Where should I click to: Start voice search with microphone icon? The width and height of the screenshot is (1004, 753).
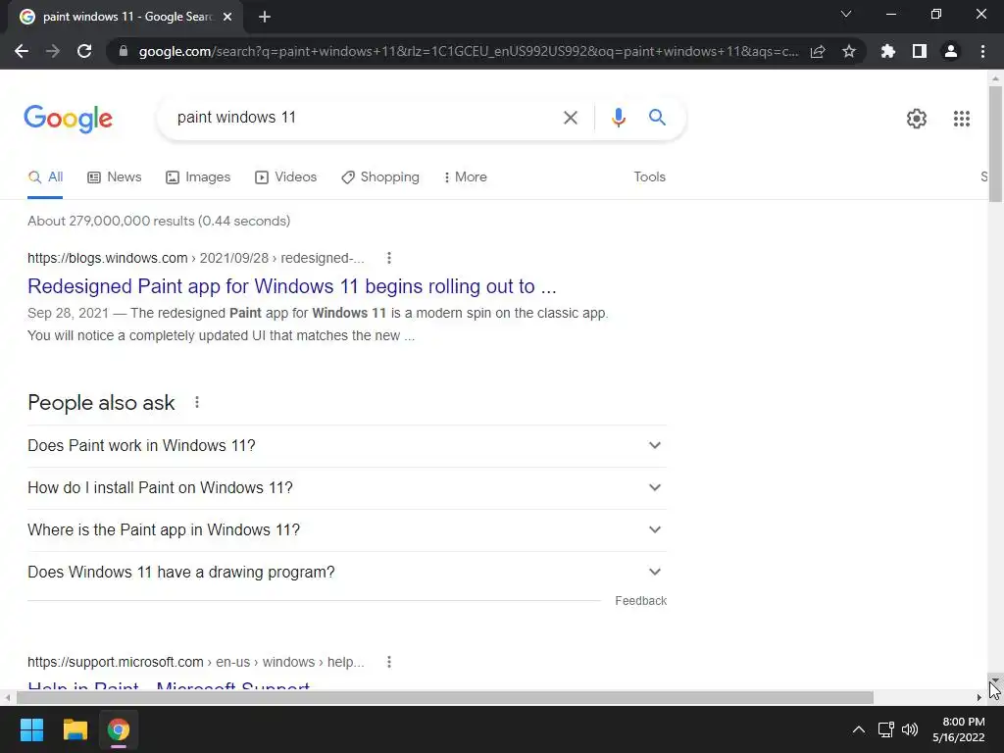[618, 118]
